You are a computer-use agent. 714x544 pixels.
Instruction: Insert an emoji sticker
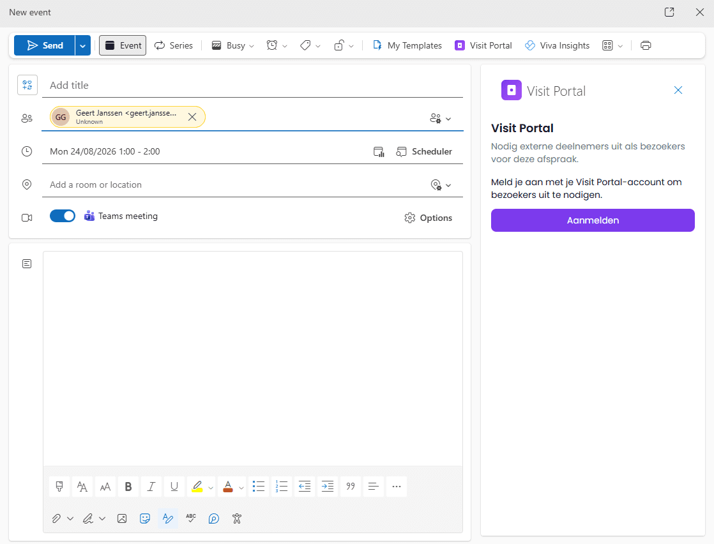click(145, 518)
